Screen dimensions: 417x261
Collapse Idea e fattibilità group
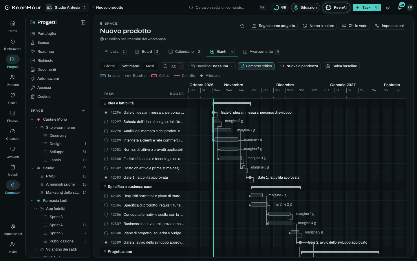[x=105, y=103]
